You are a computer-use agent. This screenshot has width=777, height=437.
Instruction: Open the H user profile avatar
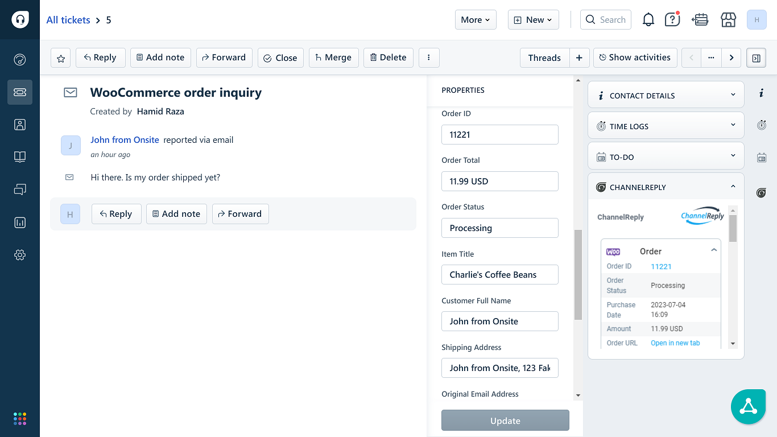click(757, 20)
